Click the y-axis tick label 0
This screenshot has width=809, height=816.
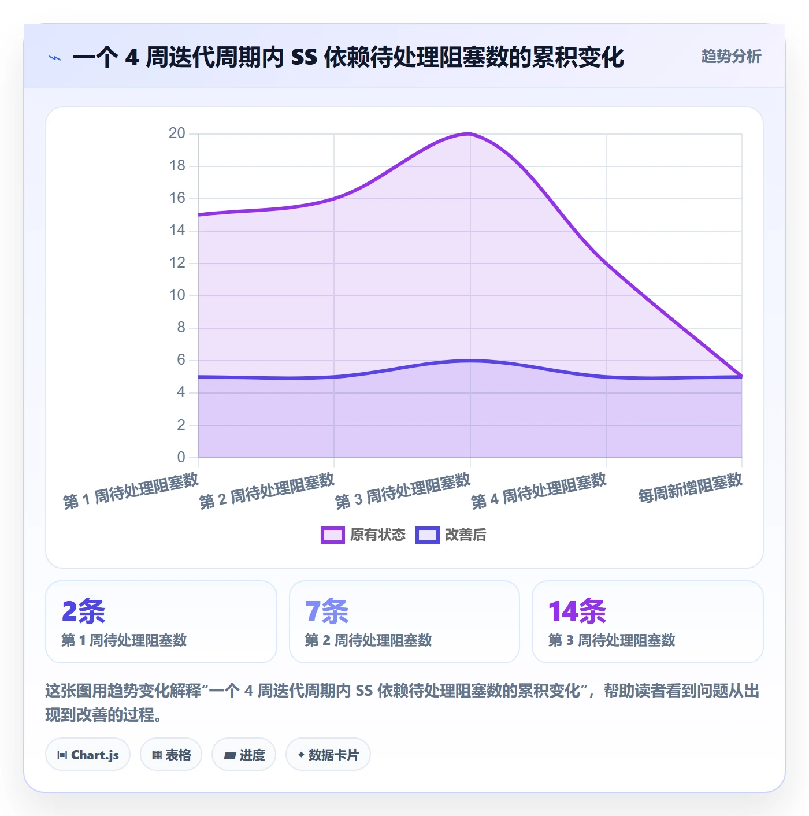pos(181,457)
